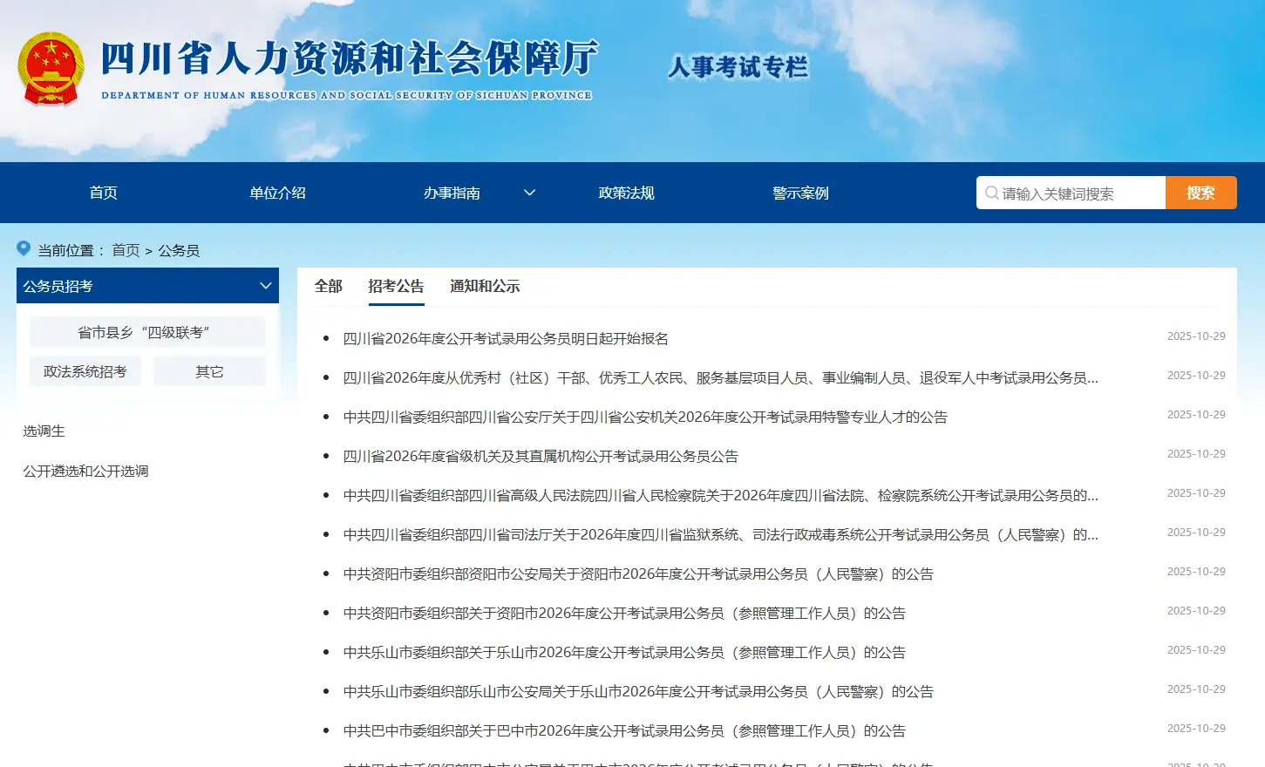1265x767 pixels.
Task: Click the national emblem logo
Action: 51,69
